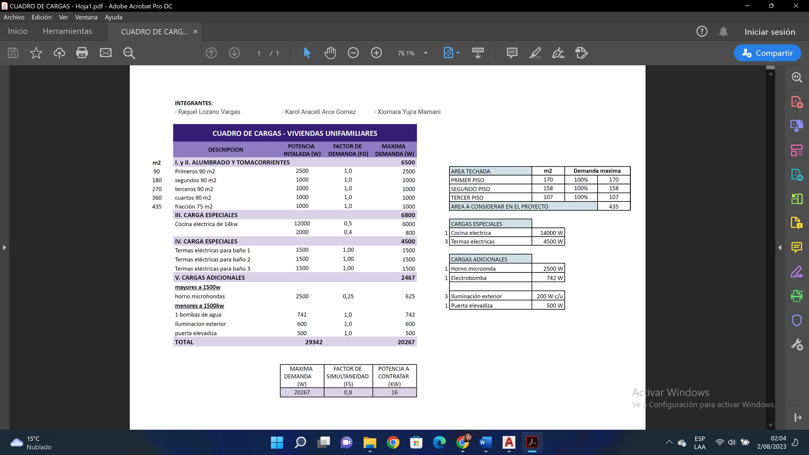Expand the Fit page options dropdown arrow
This screenshot has height=455, width=809.
(x=458, y=53)
